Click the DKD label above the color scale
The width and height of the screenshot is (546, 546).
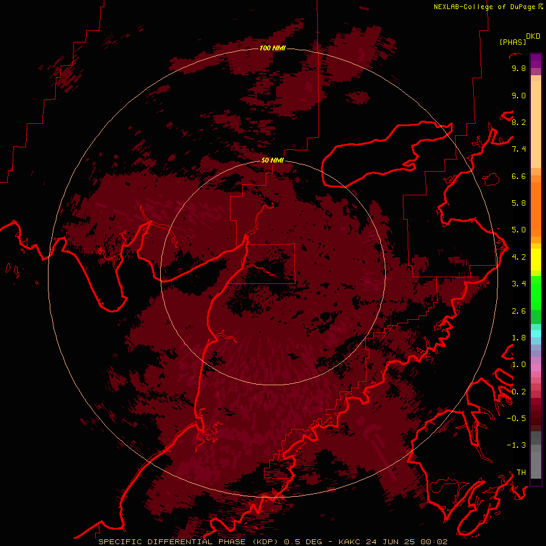[533, 36]
